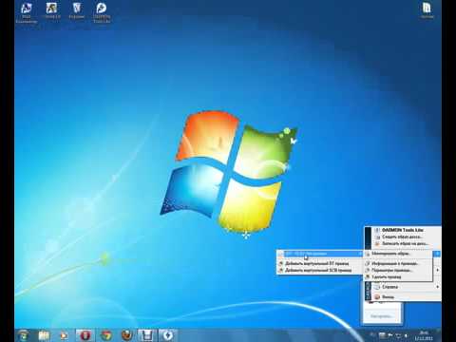The height and width of the screenshot is (342, 456).
Task: Choose Создать образ диска... in the tray menu
Action: [403, 237]
